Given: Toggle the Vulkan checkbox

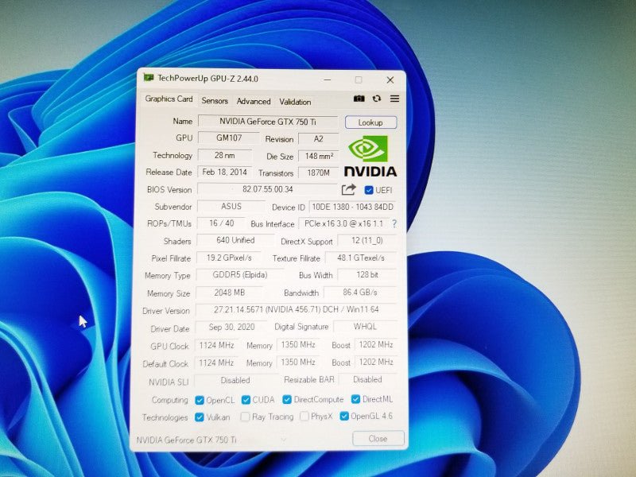Looking at the screenshot, I should 200,417.
